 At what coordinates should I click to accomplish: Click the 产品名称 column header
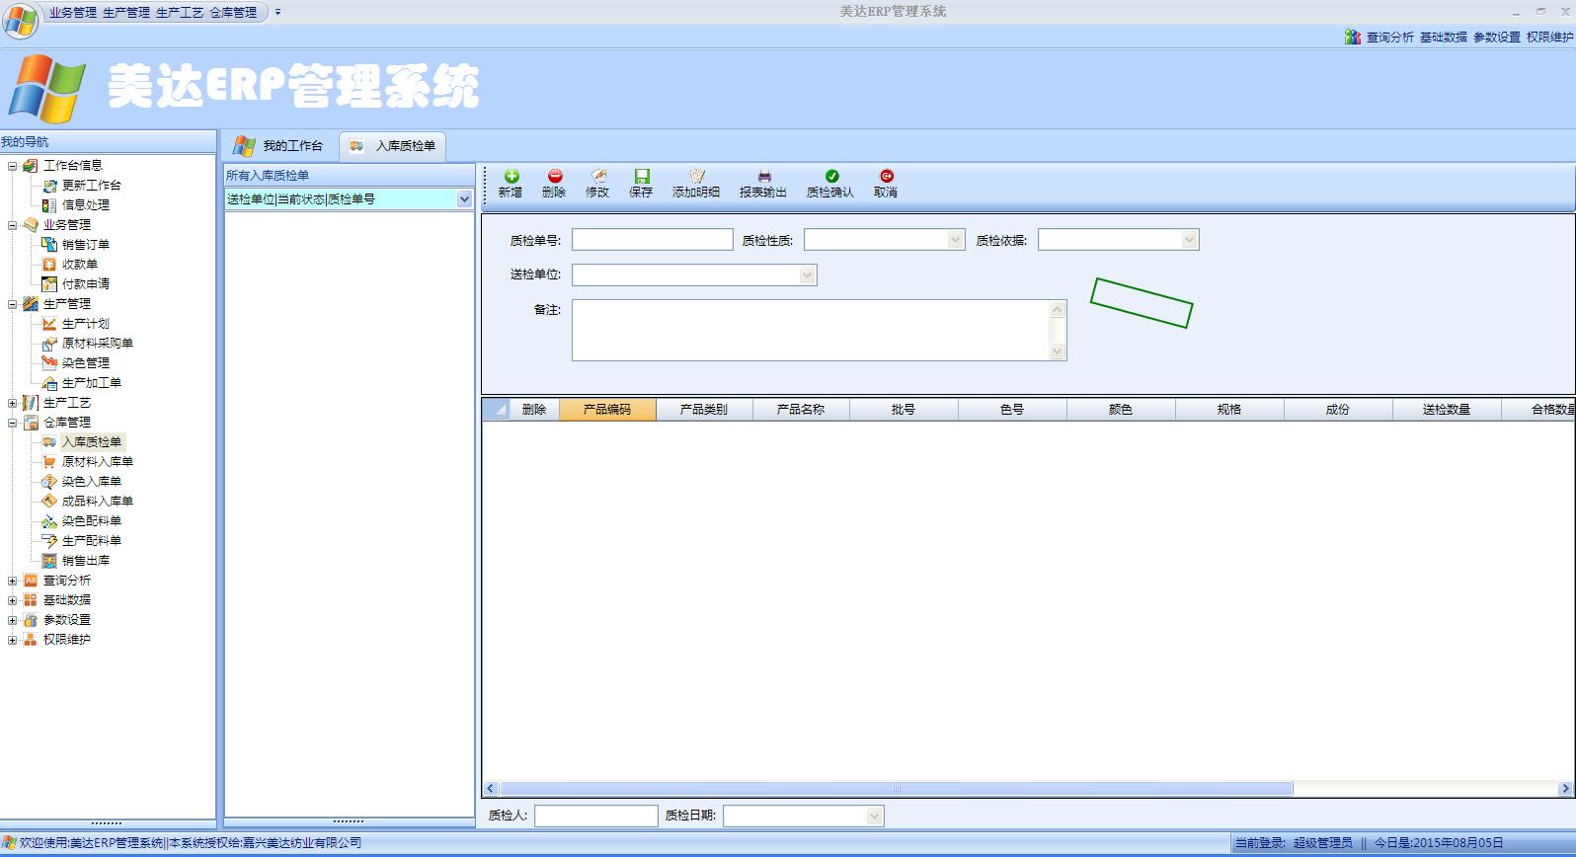tap(801, 409)
